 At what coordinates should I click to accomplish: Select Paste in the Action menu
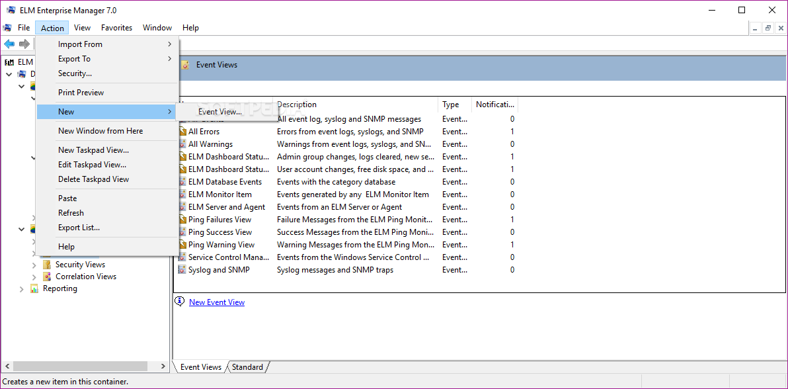pyautogui.click(x=108, y=198)
